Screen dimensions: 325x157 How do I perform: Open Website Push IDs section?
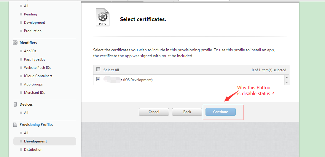click(37, 68)
